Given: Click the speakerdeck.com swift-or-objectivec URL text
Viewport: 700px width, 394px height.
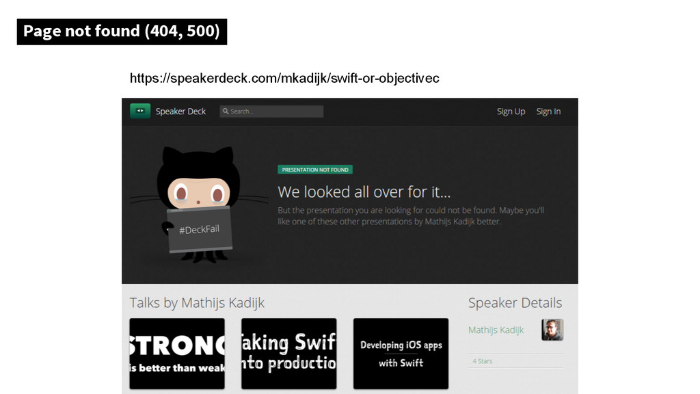Looking at the screenshot, I should [284, 78].
